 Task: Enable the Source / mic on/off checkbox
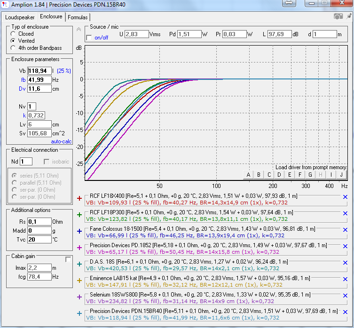89,38
